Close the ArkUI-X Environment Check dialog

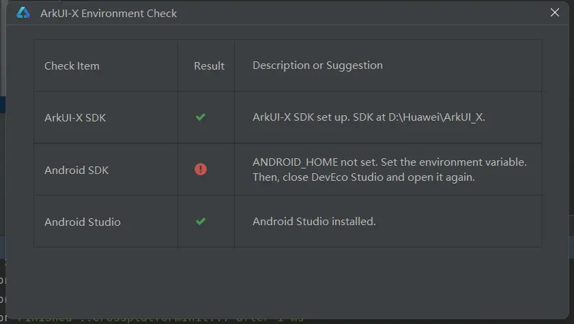pos(555,12)
